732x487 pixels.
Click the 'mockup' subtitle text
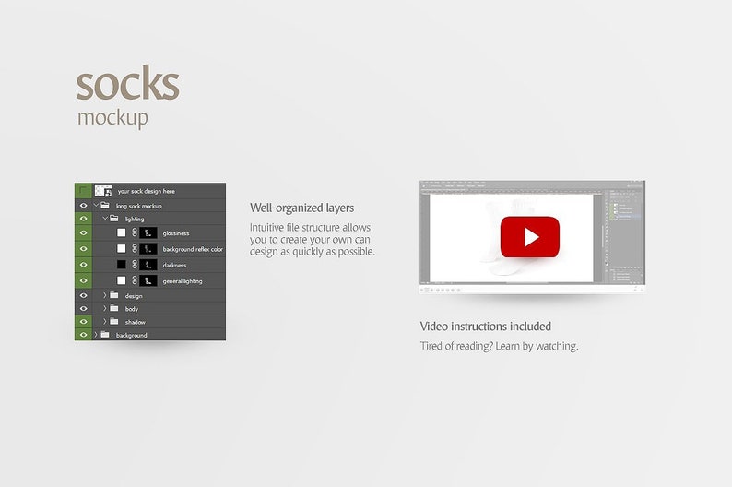pos(112,119)
